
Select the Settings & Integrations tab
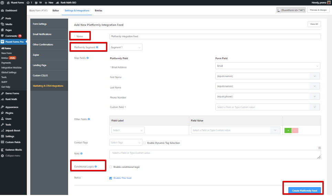tap(77, 11)
